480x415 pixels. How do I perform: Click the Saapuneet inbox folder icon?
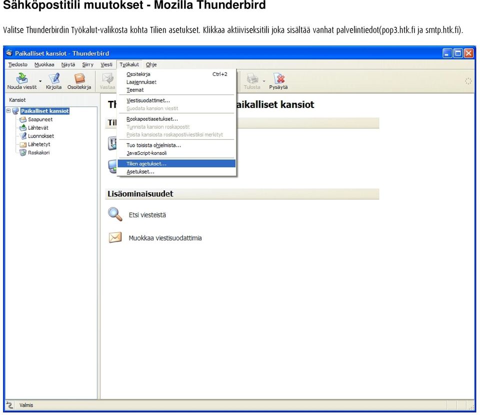click(23, 119)
